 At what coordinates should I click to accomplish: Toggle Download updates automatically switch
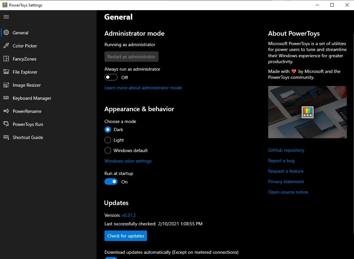(x=111, y=258)
